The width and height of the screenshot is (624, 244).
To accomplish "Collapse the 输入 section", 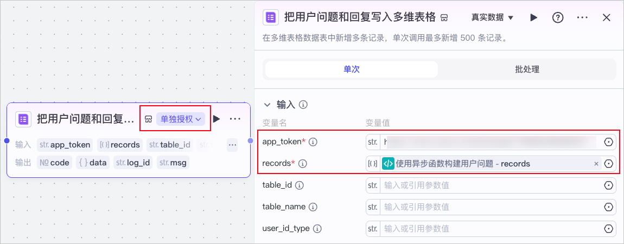I will 267,105.
